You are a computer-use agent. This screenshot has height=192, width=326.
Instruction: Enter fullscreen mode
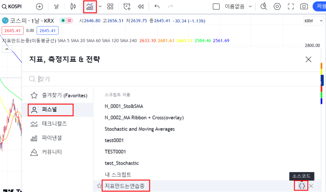(x=291, y=7)
